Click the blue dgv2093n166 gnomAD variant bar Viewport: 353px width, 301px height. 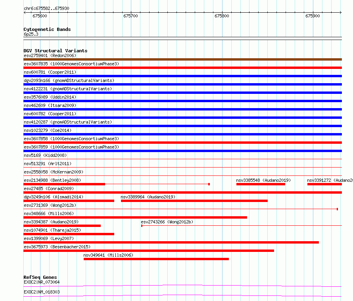[182, 84]
